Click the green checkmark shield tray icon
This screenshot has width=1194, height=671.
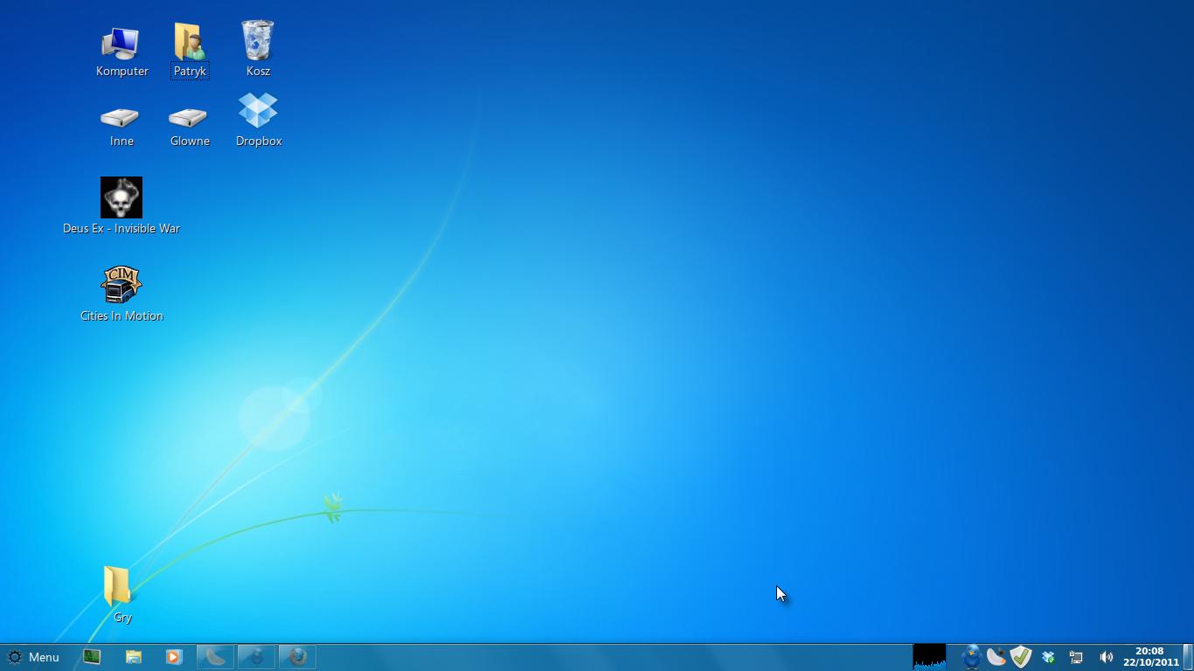(x=1021, y=657)
